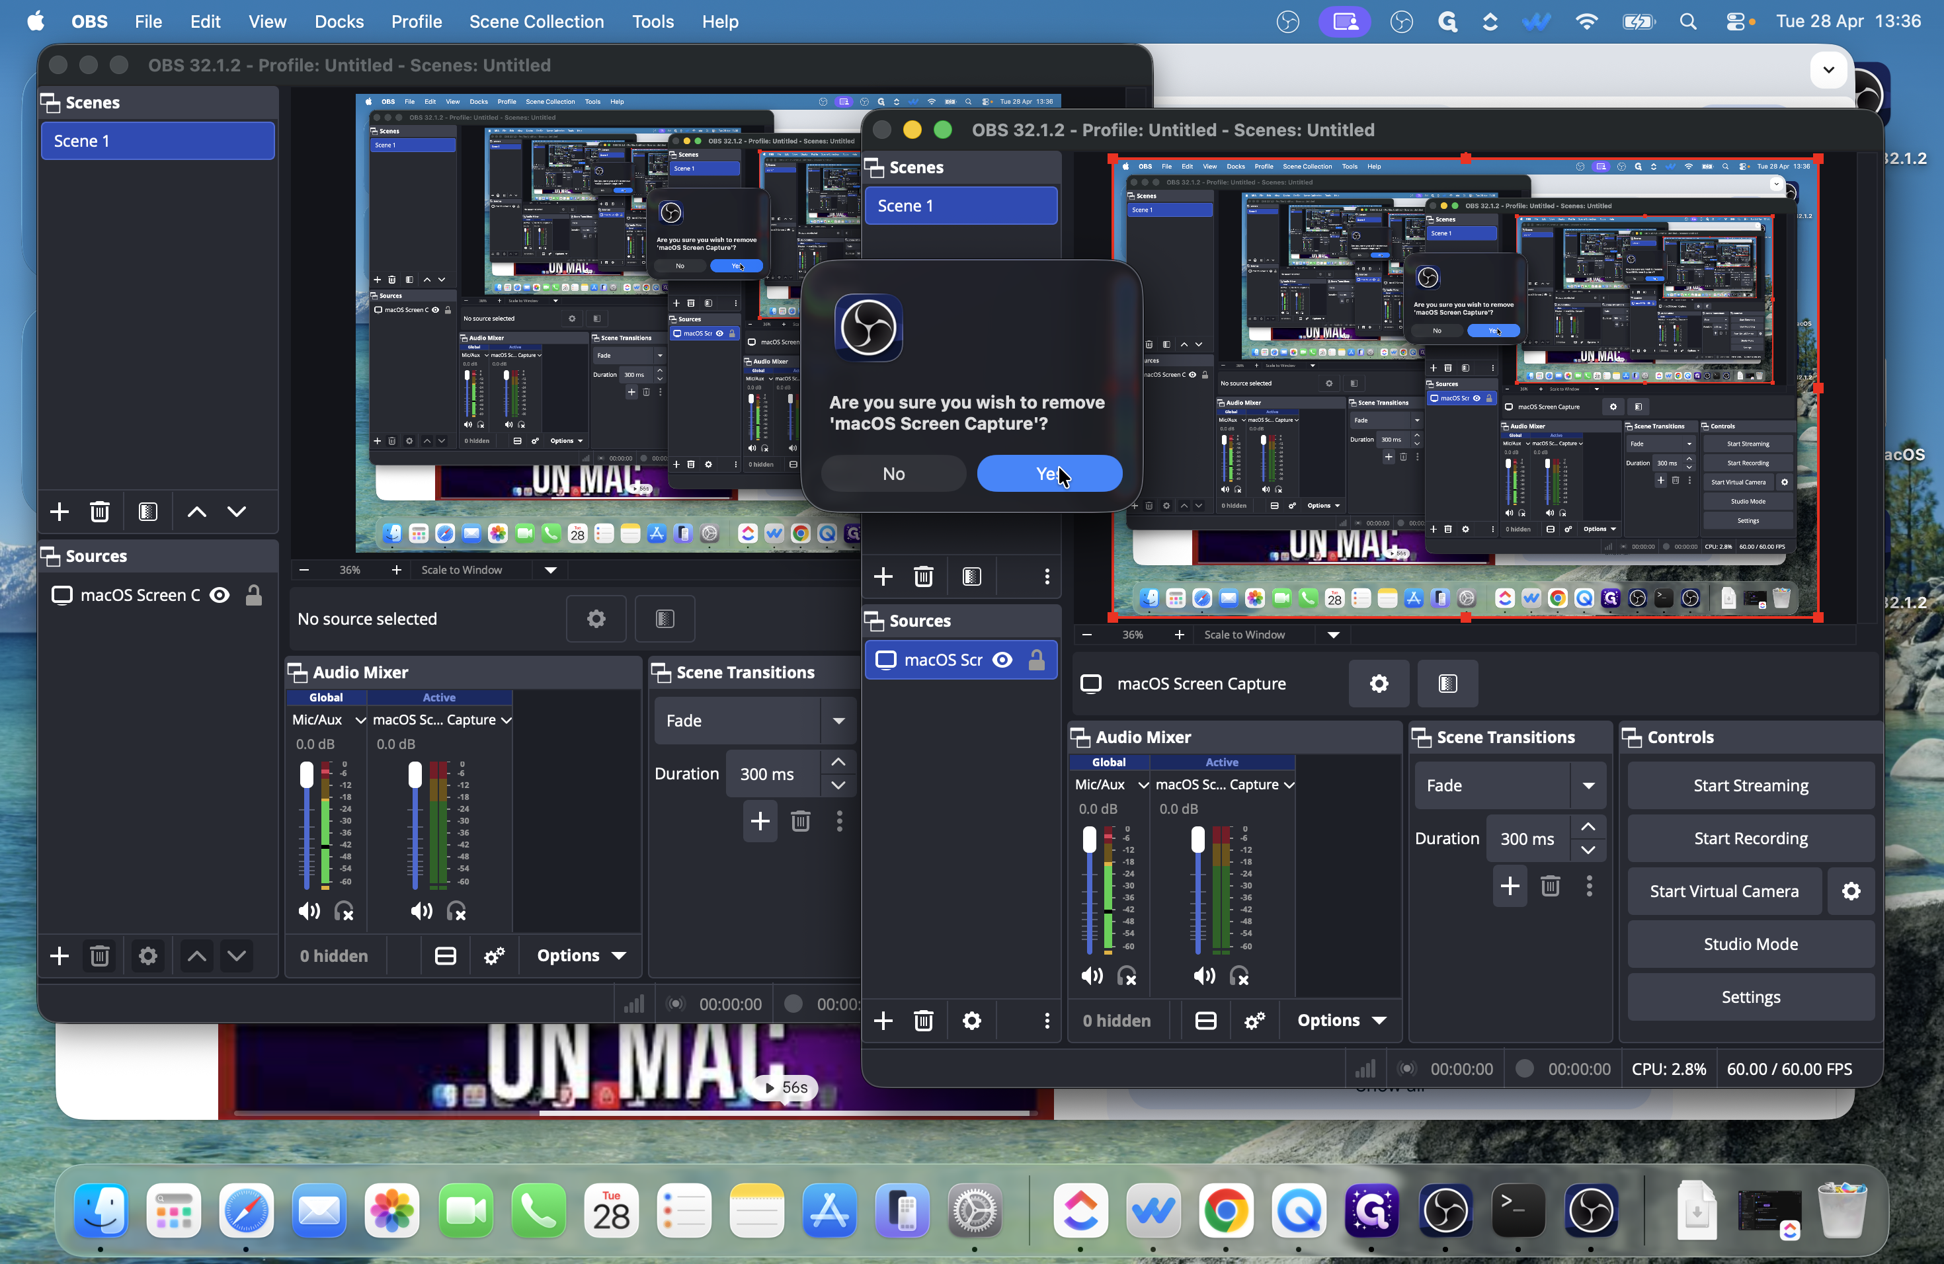
Task: Remove source with trash in front Sources dock
Action: pyautogui.click(x=924, y=1020)
